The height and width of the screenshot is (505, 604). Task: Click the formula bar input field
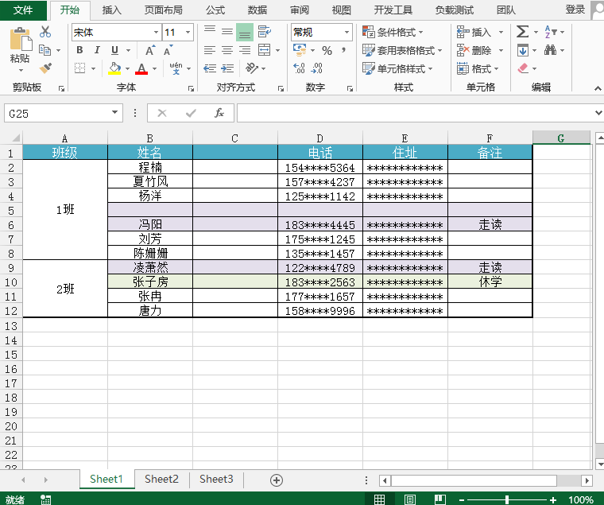415,113
